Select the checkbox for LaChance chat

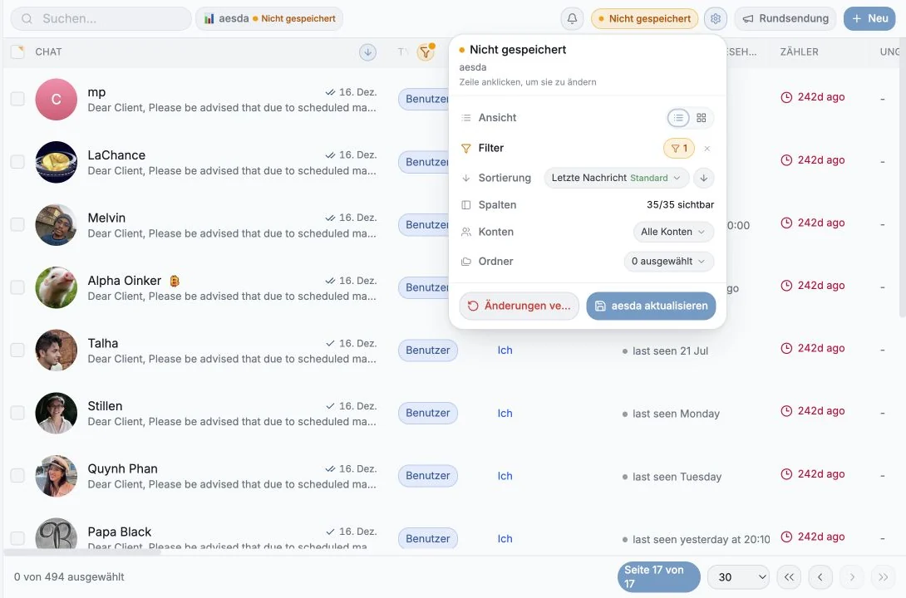pyautogui.click(x=18, y=162)
